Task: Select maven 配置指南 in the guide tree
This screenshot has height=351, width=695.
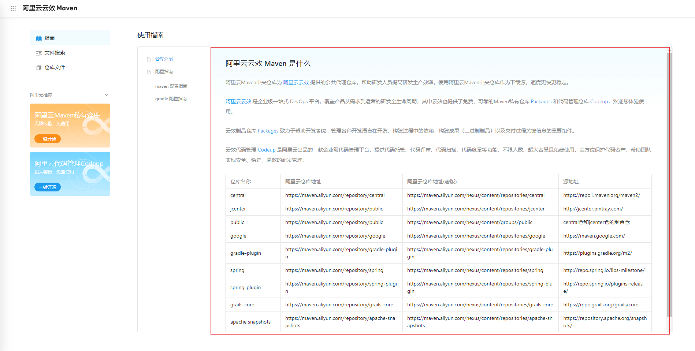Action: [x=171, y=86]
